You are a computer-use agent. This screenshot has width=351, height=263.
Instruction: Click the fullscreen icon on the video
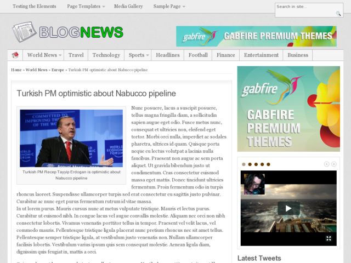click(x=329, y=238)
